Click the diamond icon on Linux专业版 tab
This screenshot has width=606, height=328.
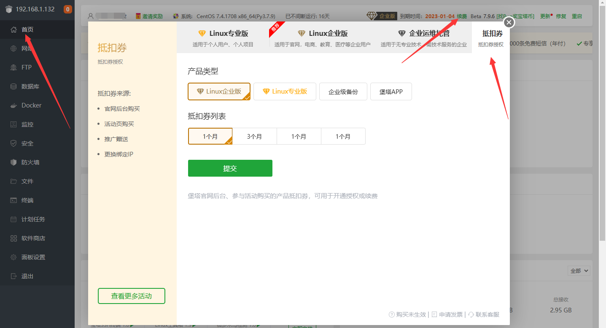[x=202, y=33]
